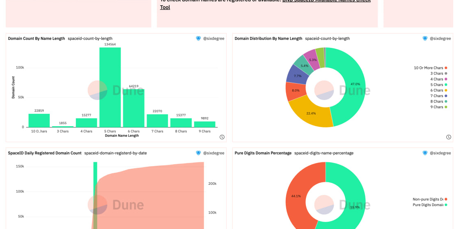Open spaceid-count-by-length query beside Domain Count By Name Length
The width and height of the screenshot is (459, 229).
point(96,39)
